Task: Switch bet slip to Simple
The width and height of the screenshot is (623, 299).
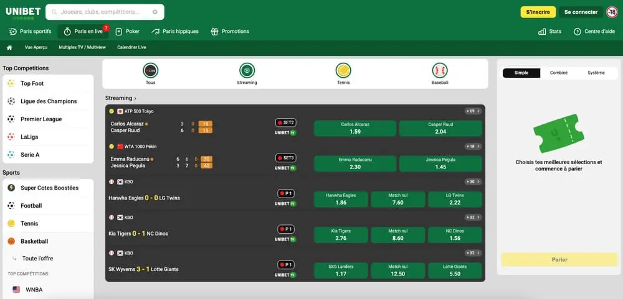Action: pyautogui.click(x=521, y=73)
